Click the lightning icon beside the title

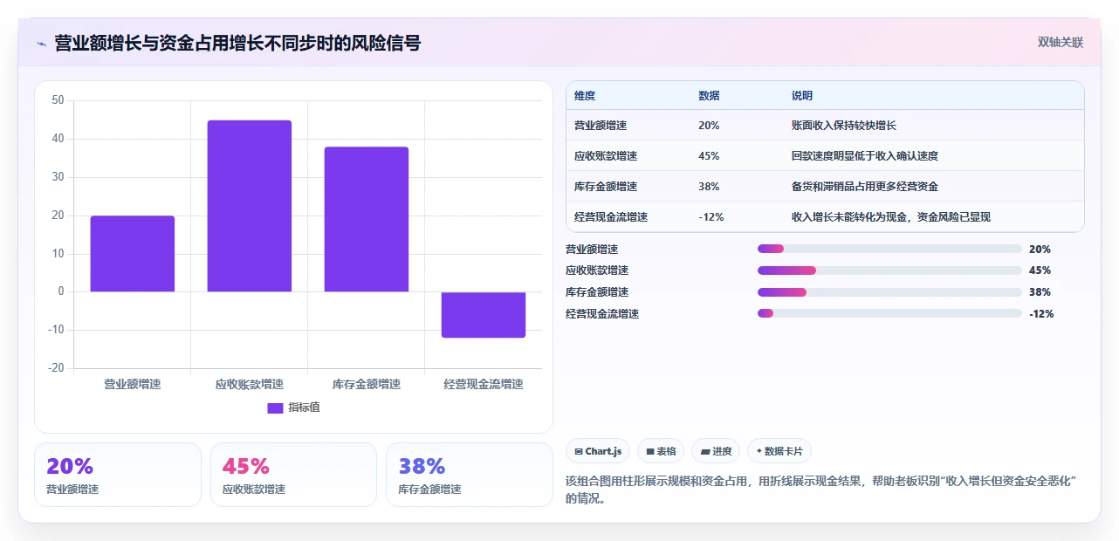point(41,44)
